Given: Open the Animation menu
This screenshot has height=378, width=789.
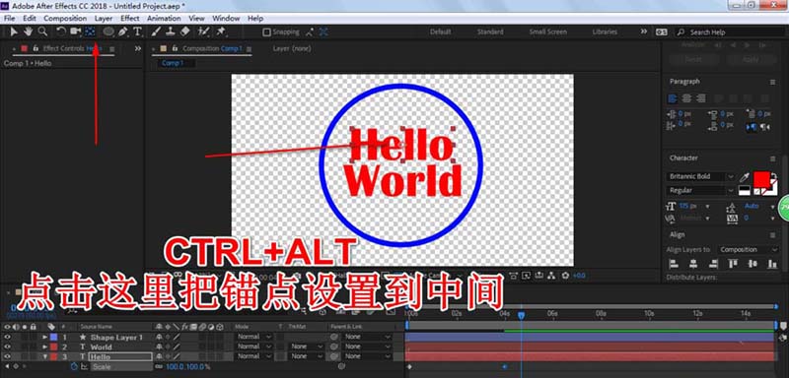Looking at the screenshot, I should point(164,19).
